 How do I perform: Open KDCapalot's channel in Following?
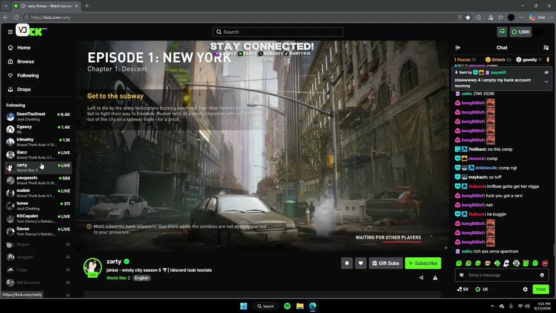click(x=38, y=218)
